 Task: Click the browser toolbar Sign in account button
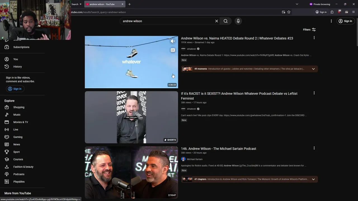click(x=321, y=12)
